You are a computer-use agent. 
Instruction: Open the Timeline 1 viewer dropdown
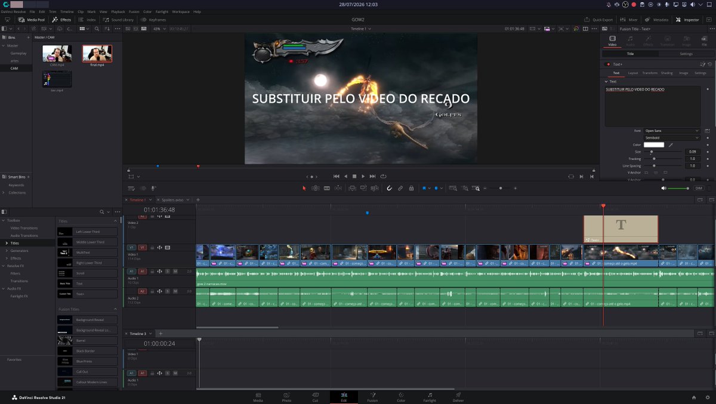click(360, 28)
